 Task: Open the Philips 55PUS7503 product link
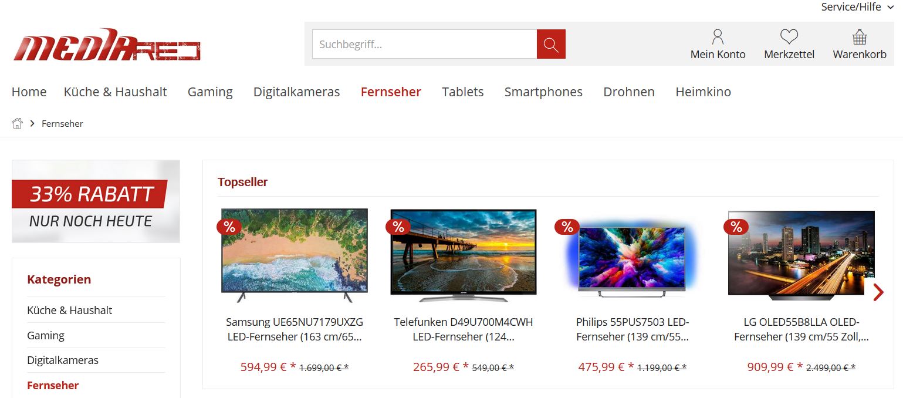coord(633,329)
